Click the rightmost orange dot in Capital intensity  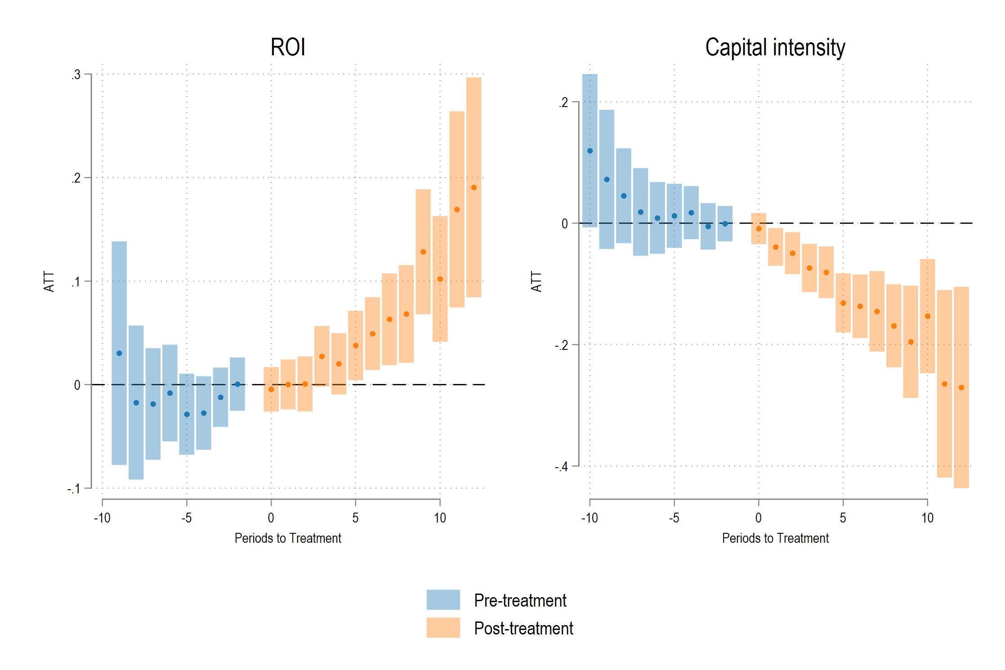click(x=961, y=387)
